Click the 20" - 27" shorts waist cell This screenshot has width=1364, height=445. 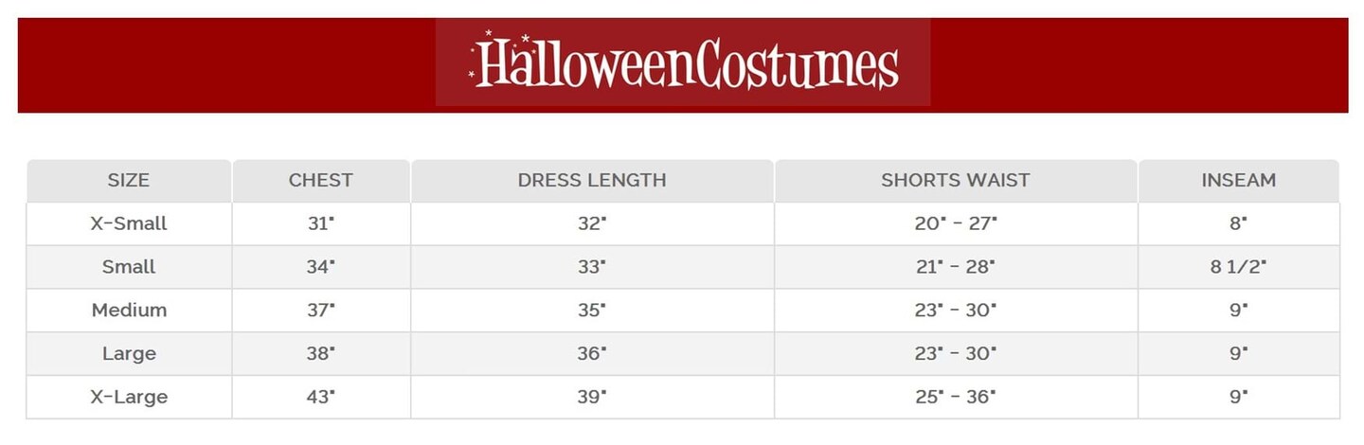click(x=955, y=223)
